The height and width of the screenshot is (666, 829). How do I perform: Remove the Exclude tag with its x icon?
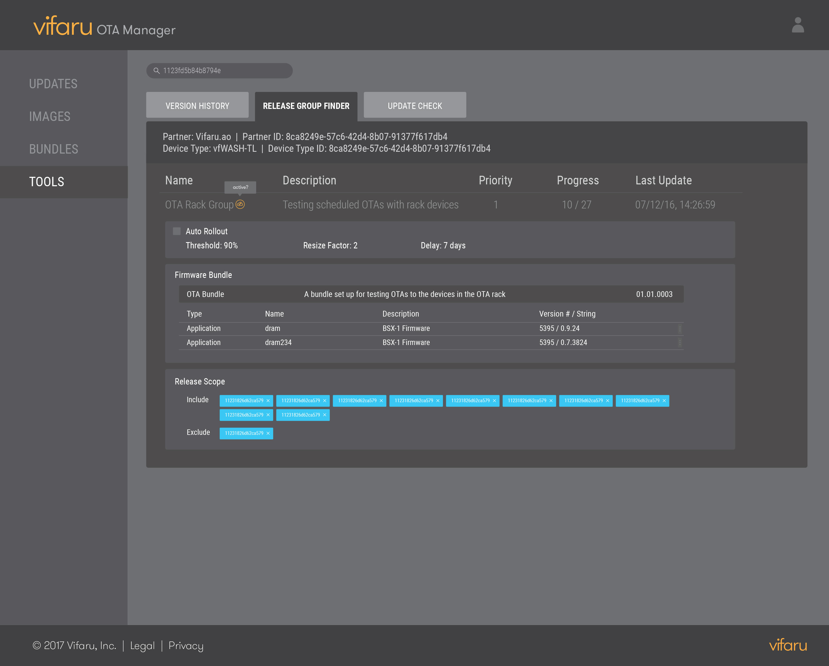tap(268, 433)
